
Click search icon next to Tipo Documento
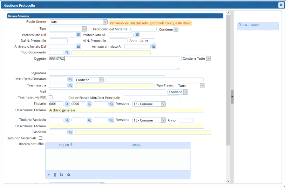[67, 52]
